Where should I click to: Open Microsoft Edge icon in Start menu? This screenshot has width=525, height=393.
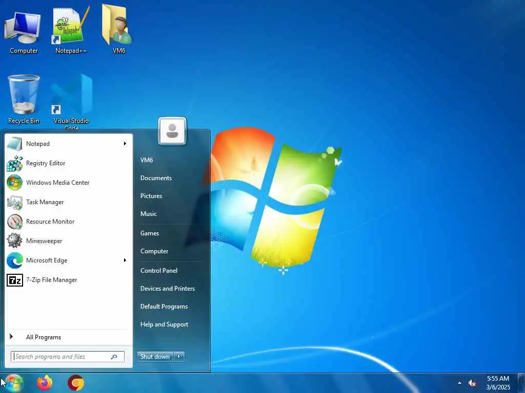point(15,260)
